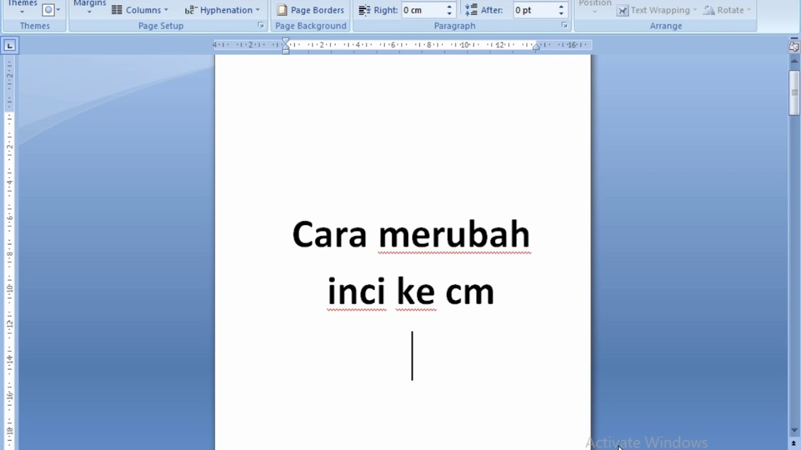
Task: Click the word "cm" in the document
Action: coord(470,293)
